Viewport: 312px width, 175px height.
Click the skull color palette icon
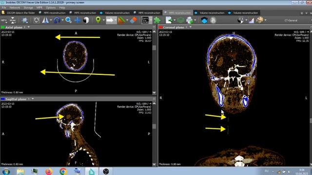tap(260, 20)
